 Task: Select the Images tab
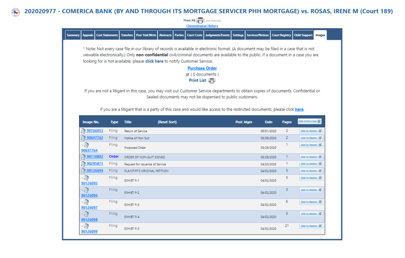320,35
